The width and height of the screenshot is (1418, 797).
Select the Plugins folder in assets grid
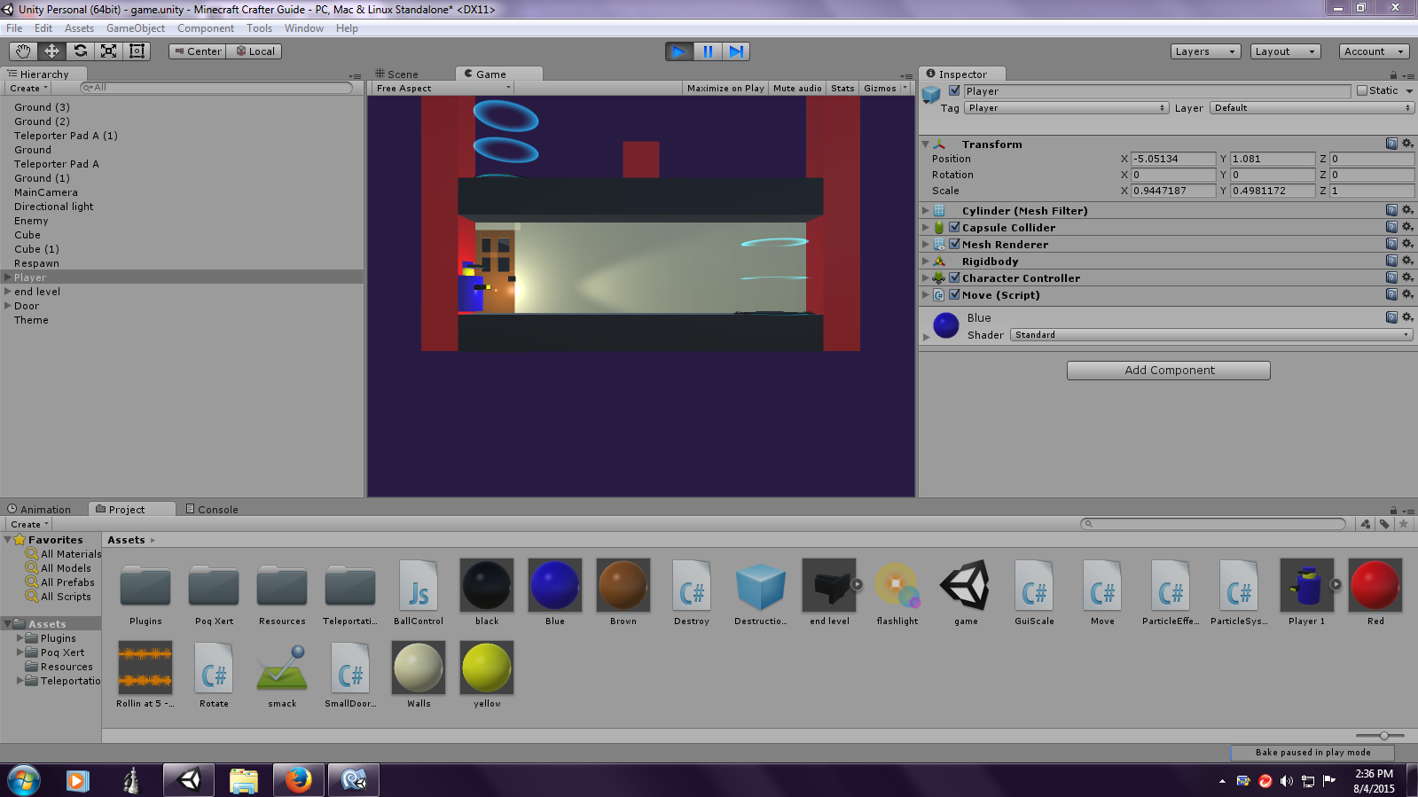click(x=145, y=592)
